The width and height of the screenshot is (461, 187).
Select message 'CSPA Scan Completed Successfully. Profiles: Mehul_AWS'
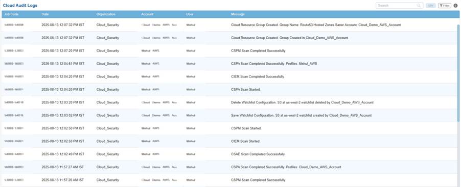click(274, 64)
